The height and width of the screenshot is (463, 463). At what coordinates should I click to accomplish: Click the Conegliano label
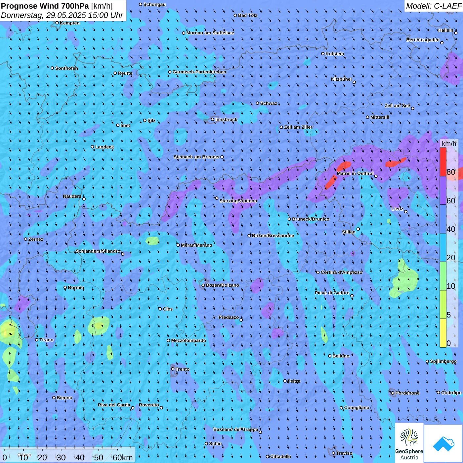coord(357,407)
